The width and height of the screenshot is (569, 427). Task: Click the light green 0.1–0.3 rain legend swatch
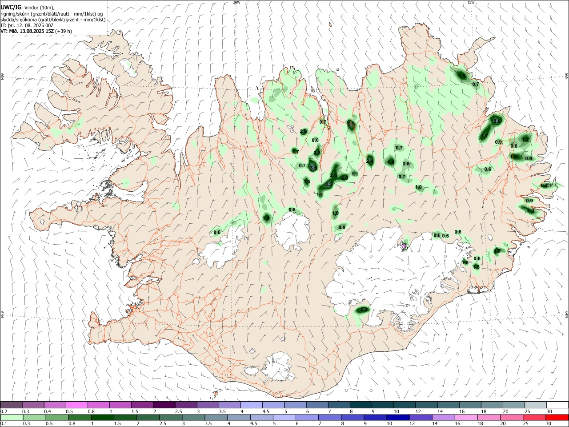[12, 418]
